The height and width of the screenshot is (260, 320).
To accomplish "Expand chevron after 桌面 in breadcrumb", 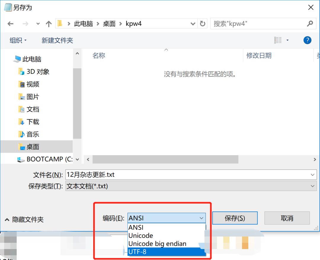I will tap(121, 24).
